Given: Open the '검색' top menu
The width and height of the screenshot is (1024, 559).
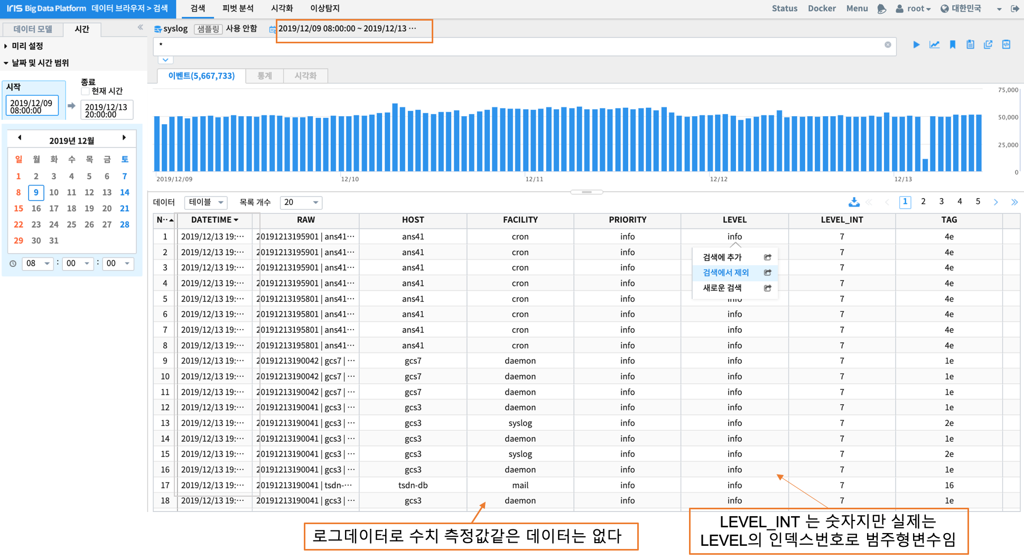Looking at the screenshot, I should click(x=198, y=8).
